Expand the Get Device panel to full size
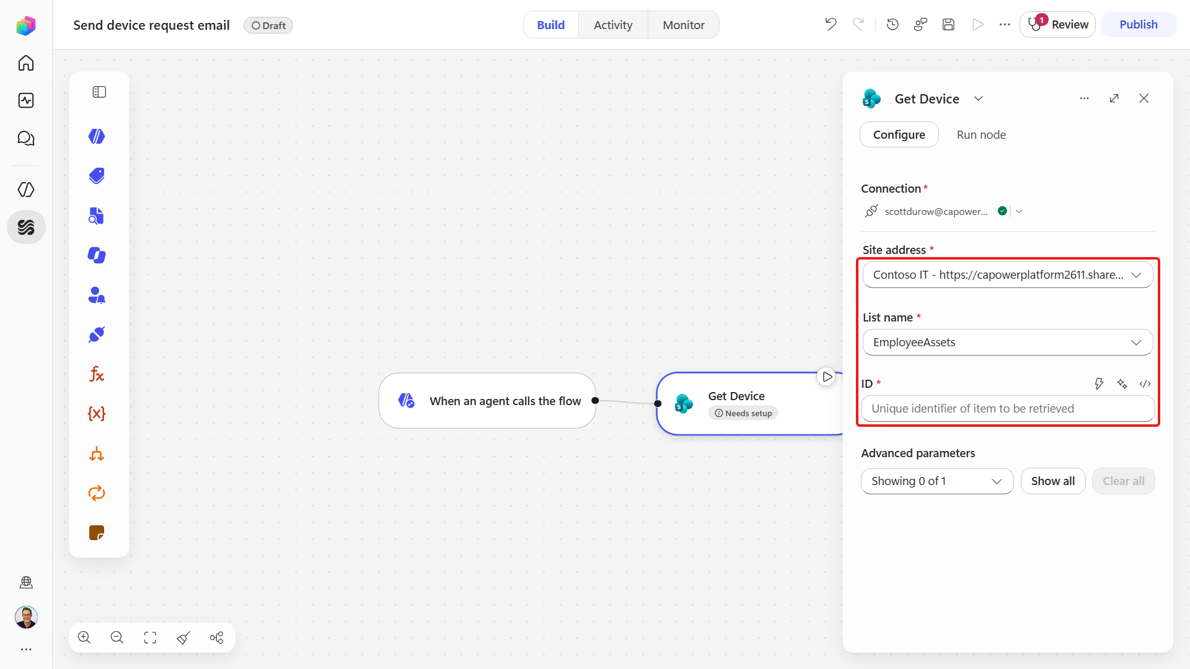Screen dimensions: 1190x669 point(1114,98)
